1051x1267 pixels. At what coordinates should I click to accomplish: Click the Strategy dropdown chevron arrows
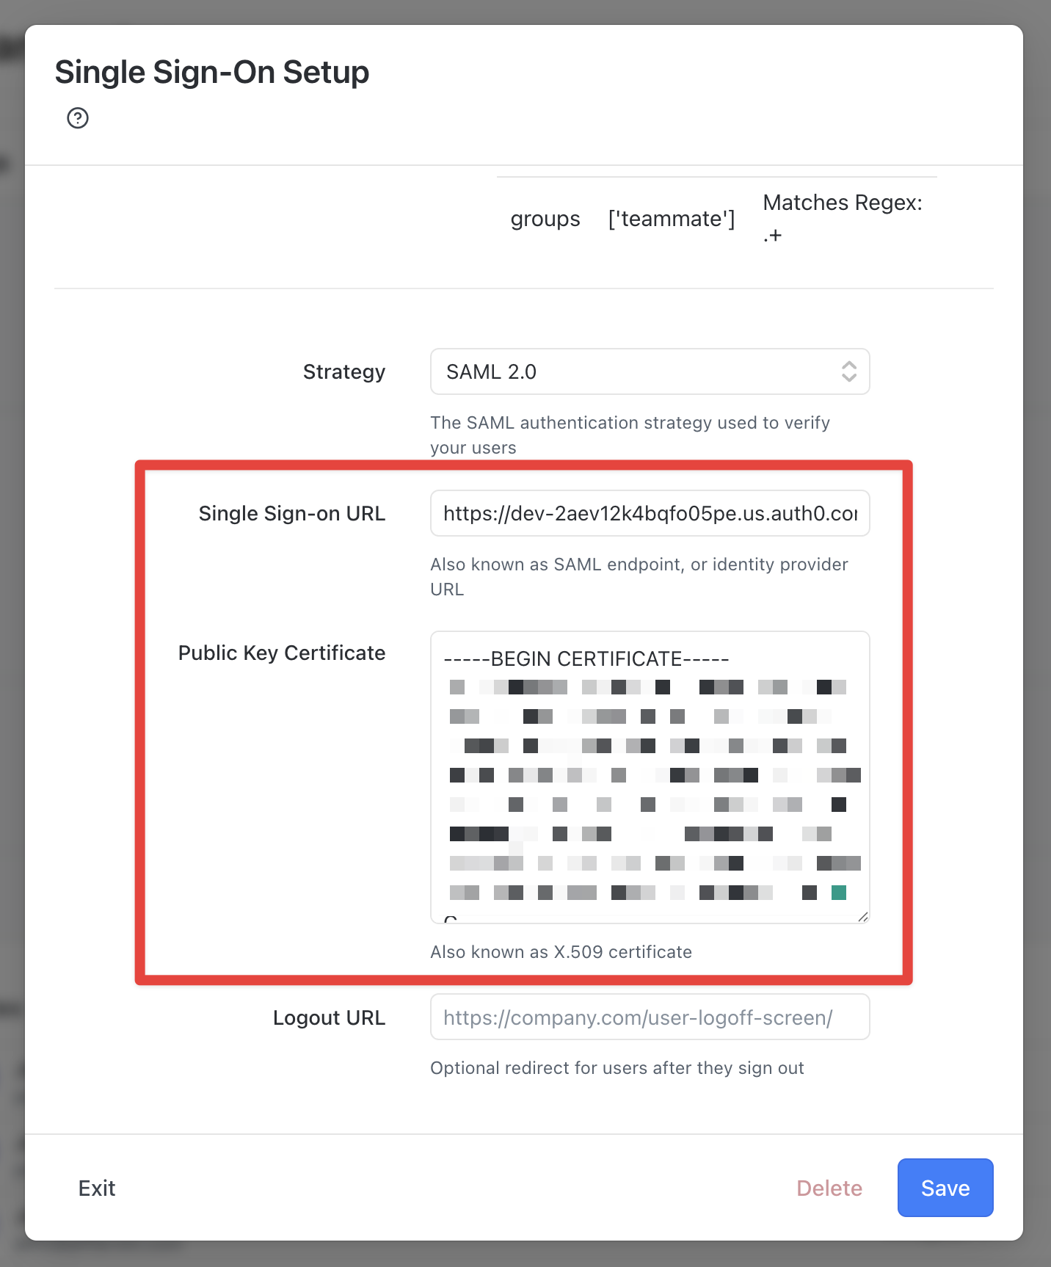(849, 371)
